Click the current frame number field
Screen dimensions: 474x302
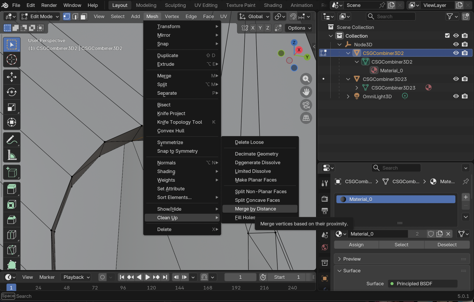[240, 277]
